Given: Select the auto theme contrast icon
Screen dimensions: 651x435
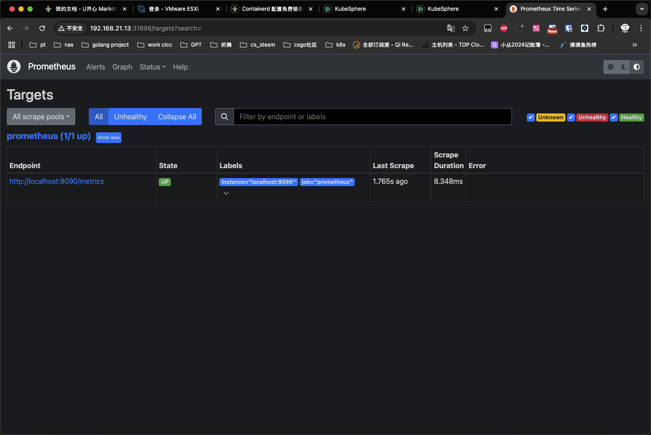Looking at the screenshot, I should pyautogui.click(x=637, y=67).
